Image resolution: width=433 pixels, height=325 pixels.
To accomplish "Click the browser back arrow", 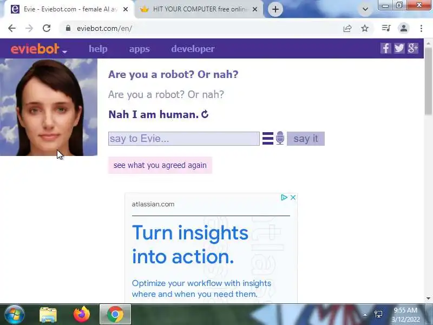I will pyautogui.click(x=12, y=28).
